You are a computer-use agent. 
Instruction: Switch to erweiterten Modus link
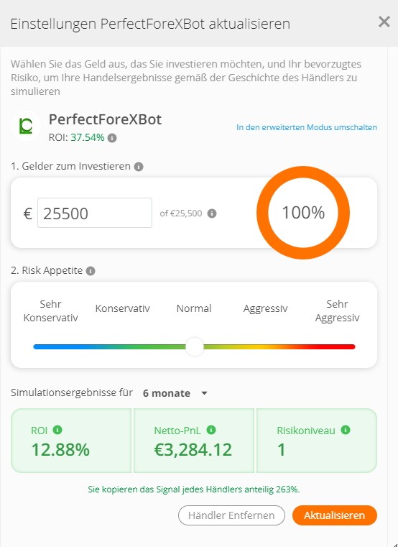(x=307, y=127)
